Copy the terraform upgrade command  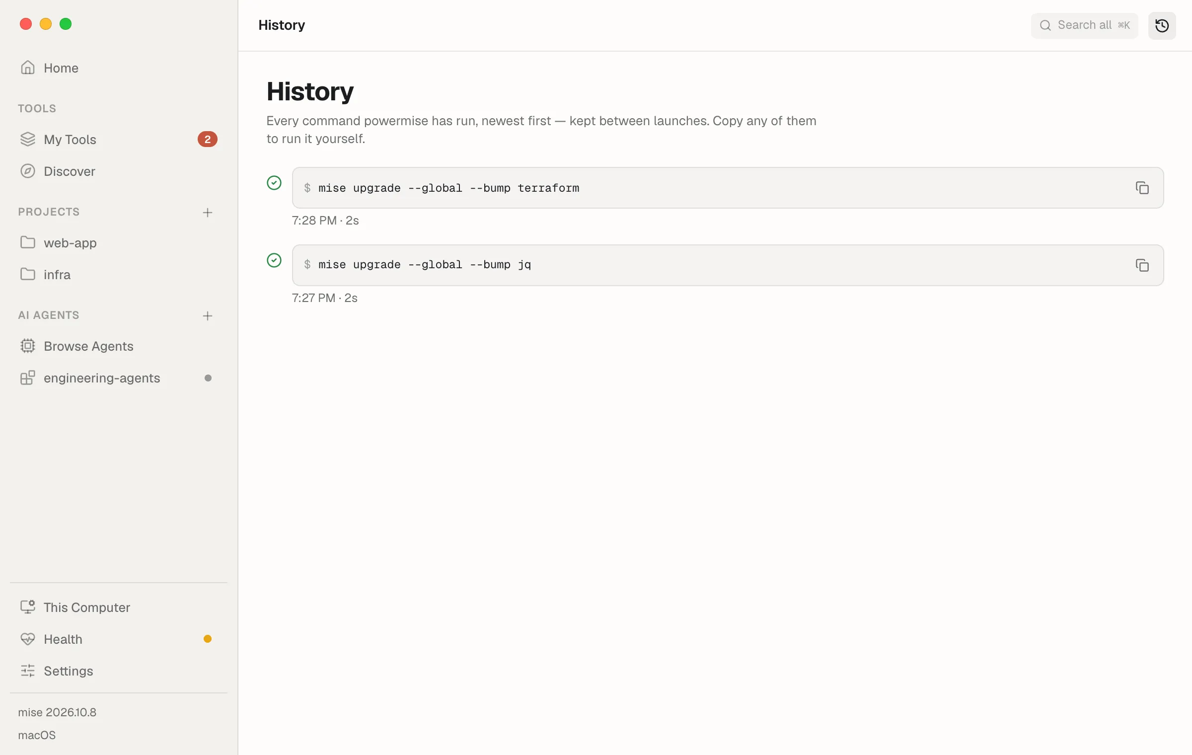coord(1142,188)
